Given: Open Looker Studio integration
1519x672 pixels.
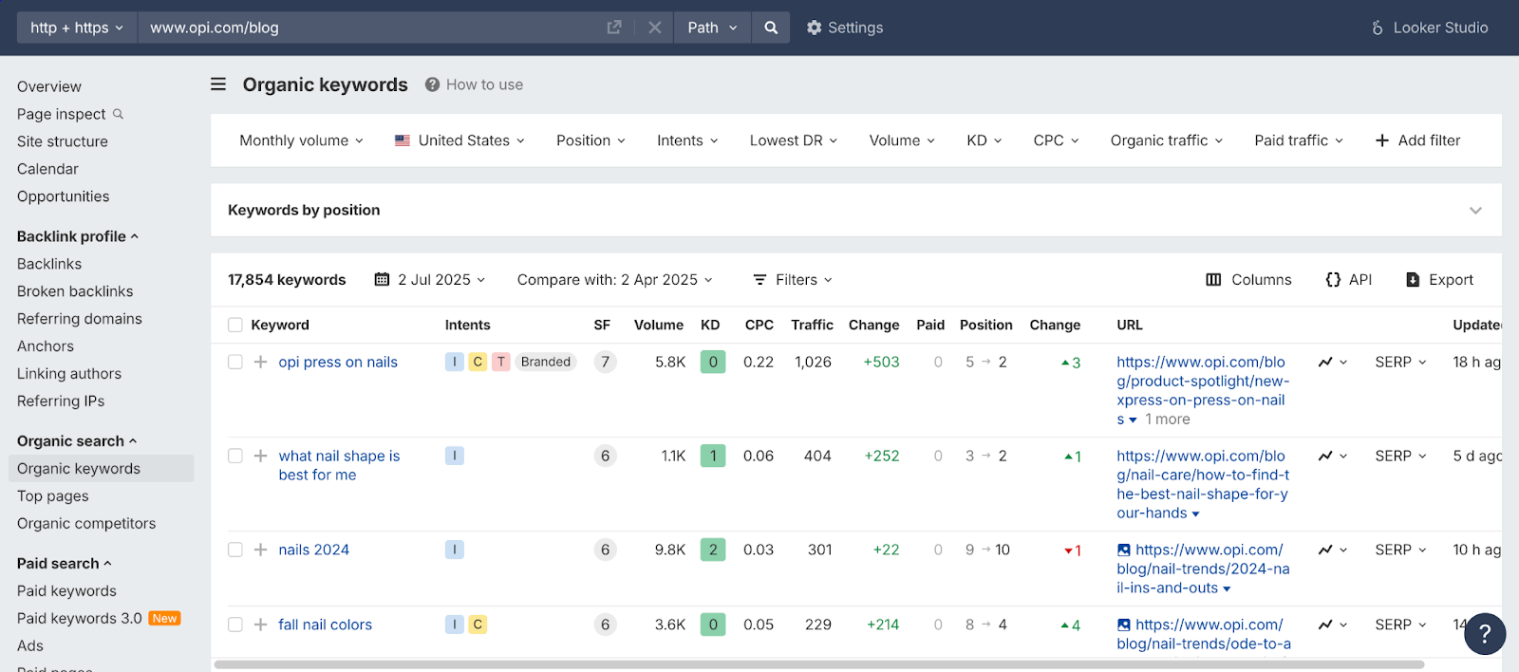Looking at the screenshot, I should (1430, 28).
